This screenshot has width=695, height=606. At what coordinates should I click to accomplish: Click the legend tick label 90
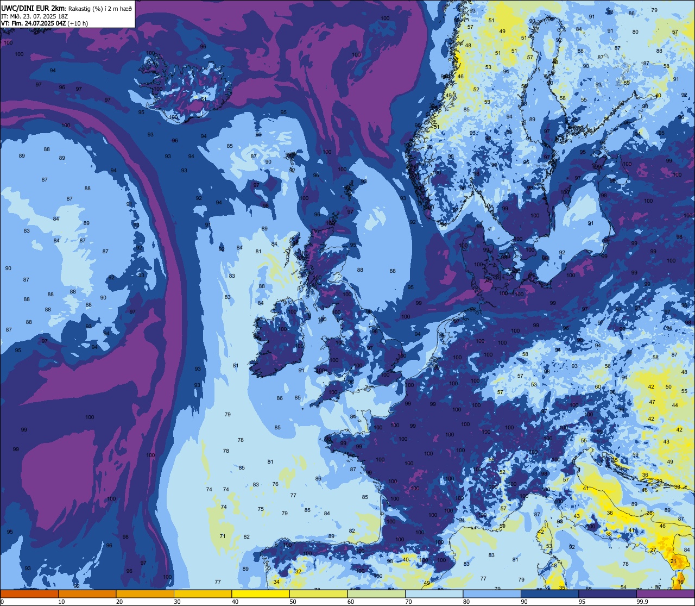click(x=524, y=602)
